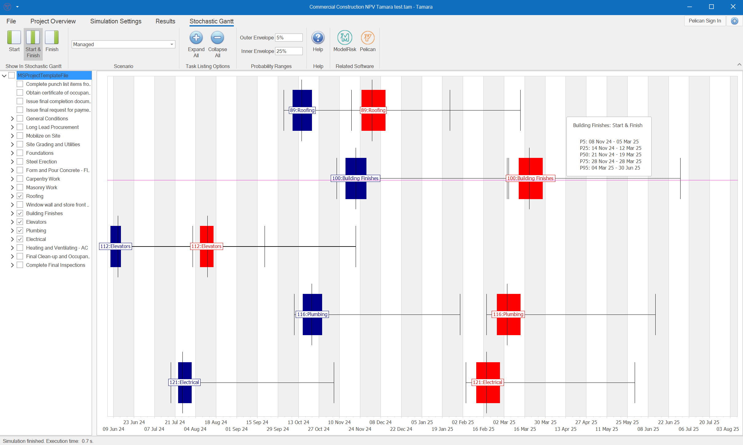Switch to the Simulation Settings tab

tap(116, 21)
